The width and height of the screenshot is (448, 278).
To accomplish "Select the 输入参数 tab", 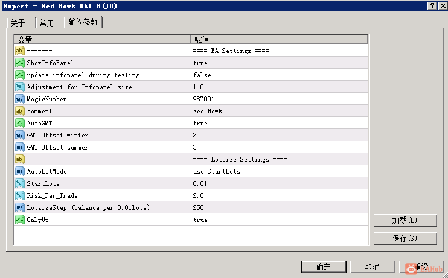I will click(83, 22).
